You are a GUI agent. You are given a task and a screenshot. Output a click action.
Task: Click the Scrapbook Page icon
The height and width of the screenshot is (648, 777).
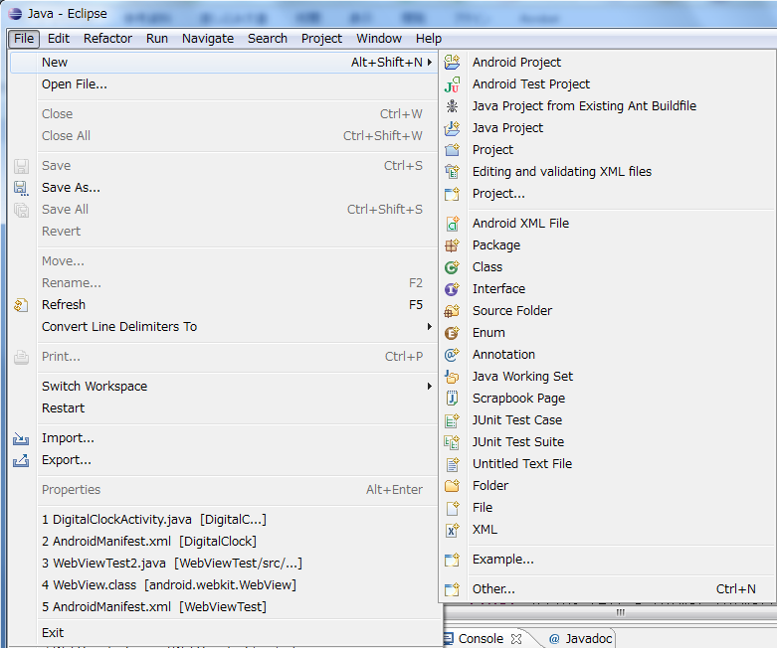click(452, 399)
